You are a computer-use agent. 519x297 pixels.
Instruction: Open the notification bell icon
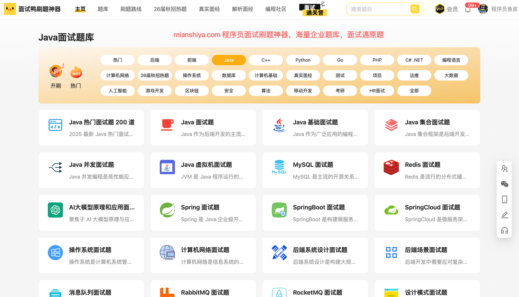[x=468, y=9]
